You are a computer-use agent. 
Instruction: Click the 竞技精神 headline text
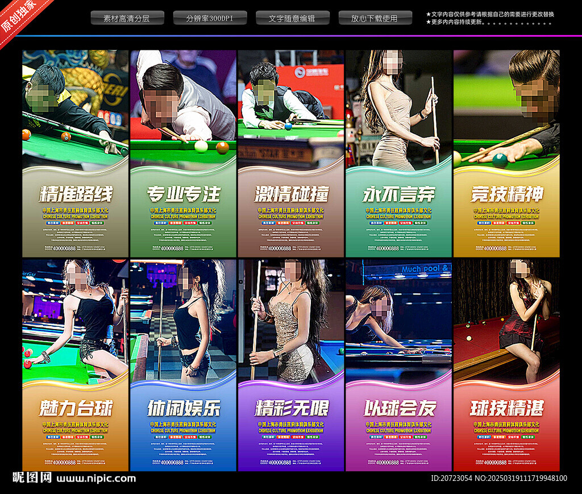(x=506, y=194)
